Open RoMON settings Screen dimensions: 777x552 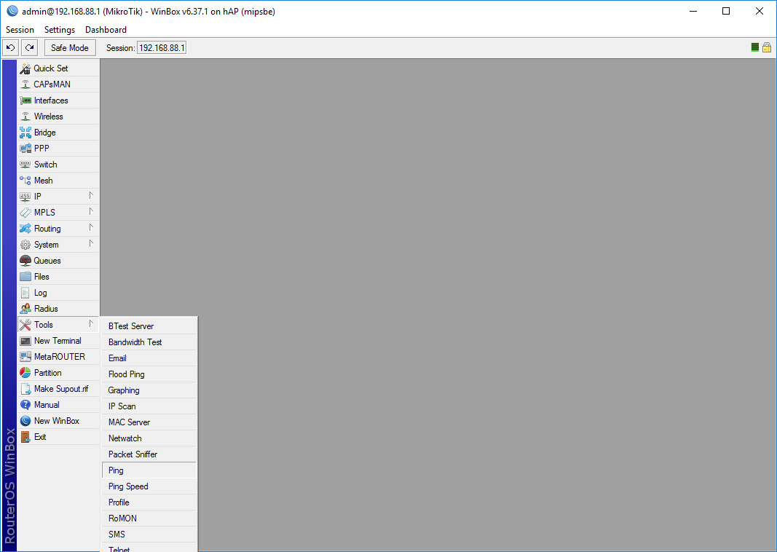tap(149, 519)
